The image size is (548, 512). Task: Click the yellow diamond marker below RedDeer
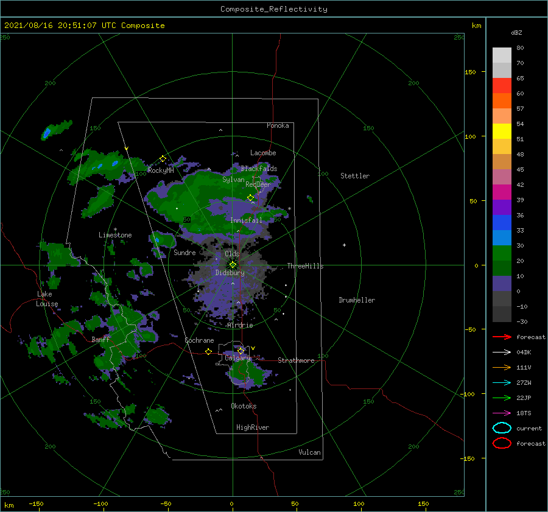tap(250, 198)
